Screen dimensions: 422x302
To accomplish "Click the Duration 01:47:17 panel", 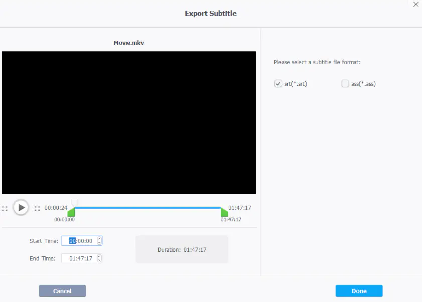I will tap(182, 249).
